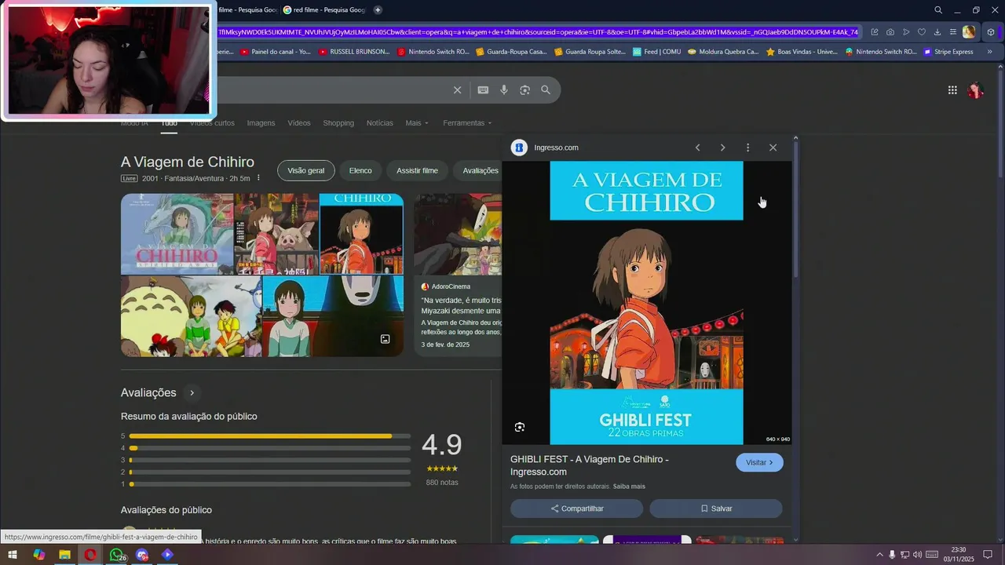The width and height of the screenshot is (1005, 565).
Task: Clear the Google search box text
Action: click(x=457, y=90)
